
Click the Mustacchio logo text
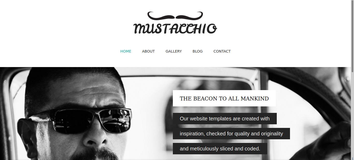(175, 28)
